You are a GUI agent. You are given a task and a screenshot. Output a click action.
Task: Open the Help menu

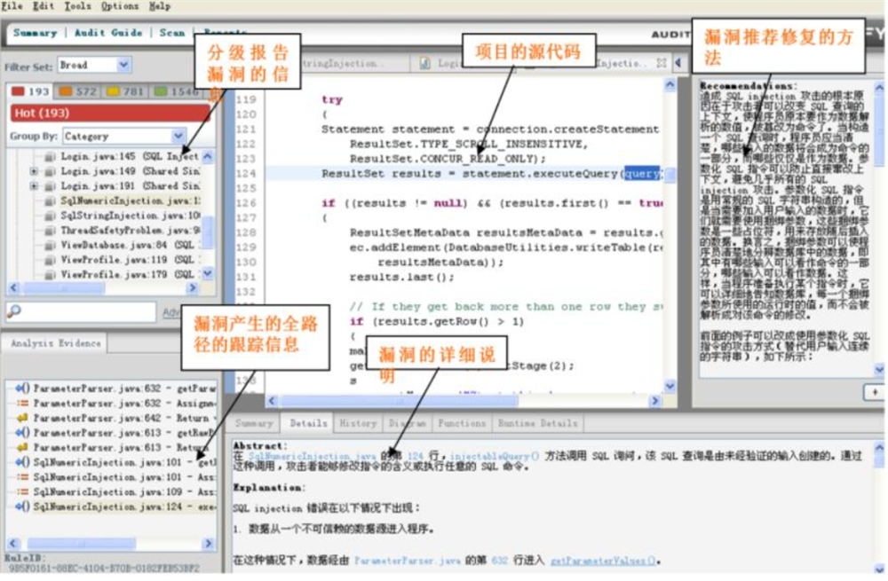tap(160, 6)
